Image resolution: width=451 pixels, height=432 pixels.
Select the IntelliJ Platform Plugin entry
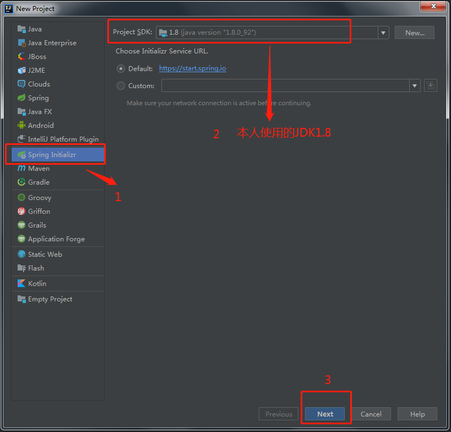pyautogui.click(x=58, y=139)
